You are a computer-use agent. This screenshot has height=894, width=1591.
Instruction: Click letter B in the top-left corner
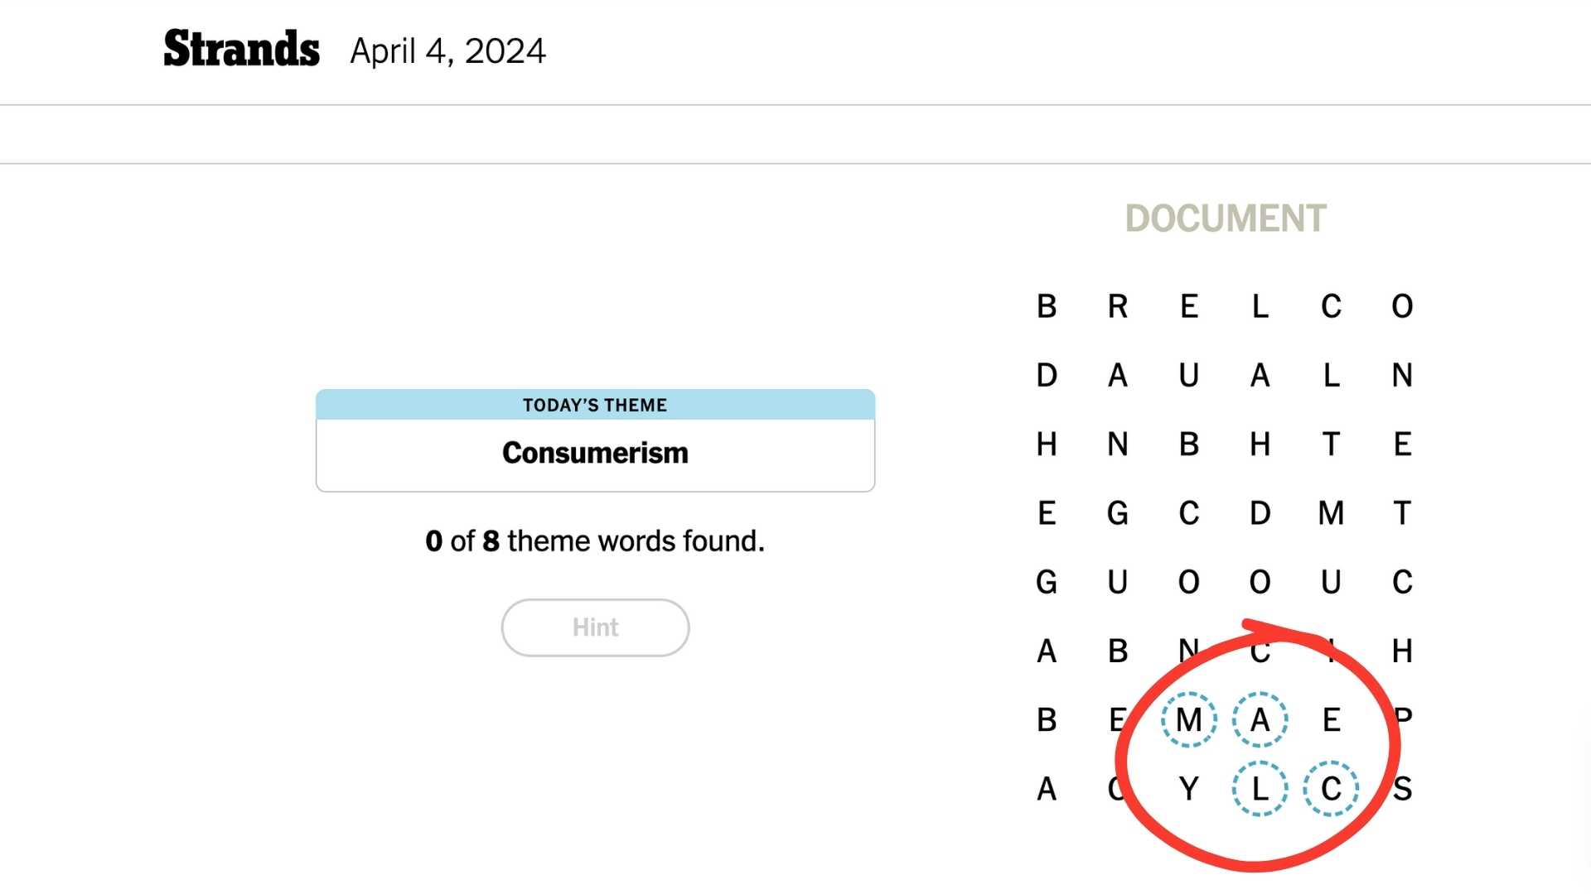1047,306
